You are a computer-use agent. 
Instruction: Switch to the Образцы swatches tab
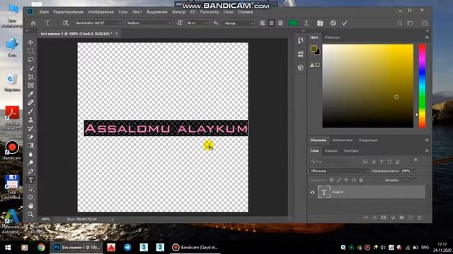click(332, 37)
